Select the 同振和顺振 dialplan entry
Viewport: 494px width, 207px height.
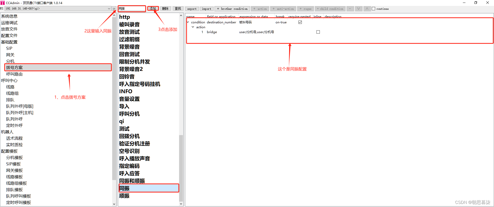tap(132, 181)
